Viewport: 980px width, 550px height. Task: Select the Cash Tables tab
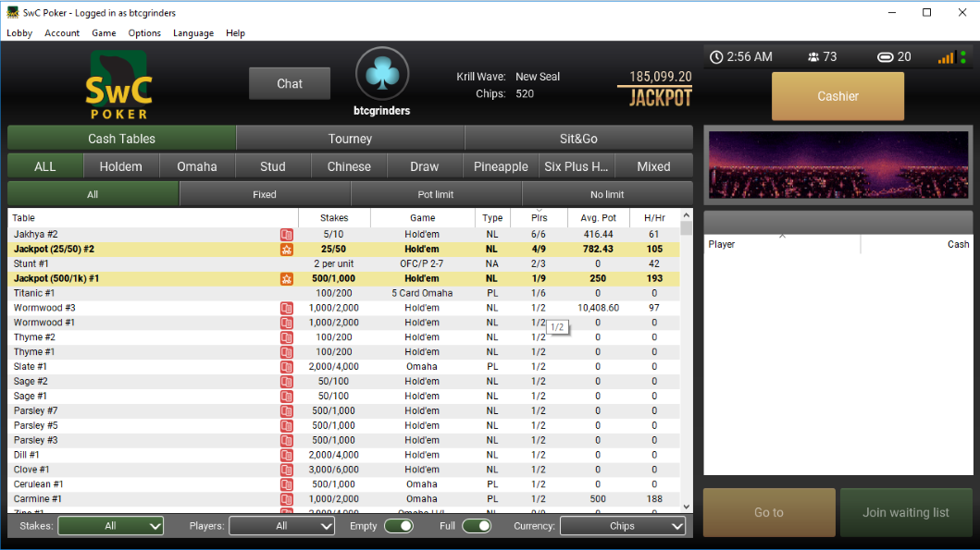pos(121,139)
